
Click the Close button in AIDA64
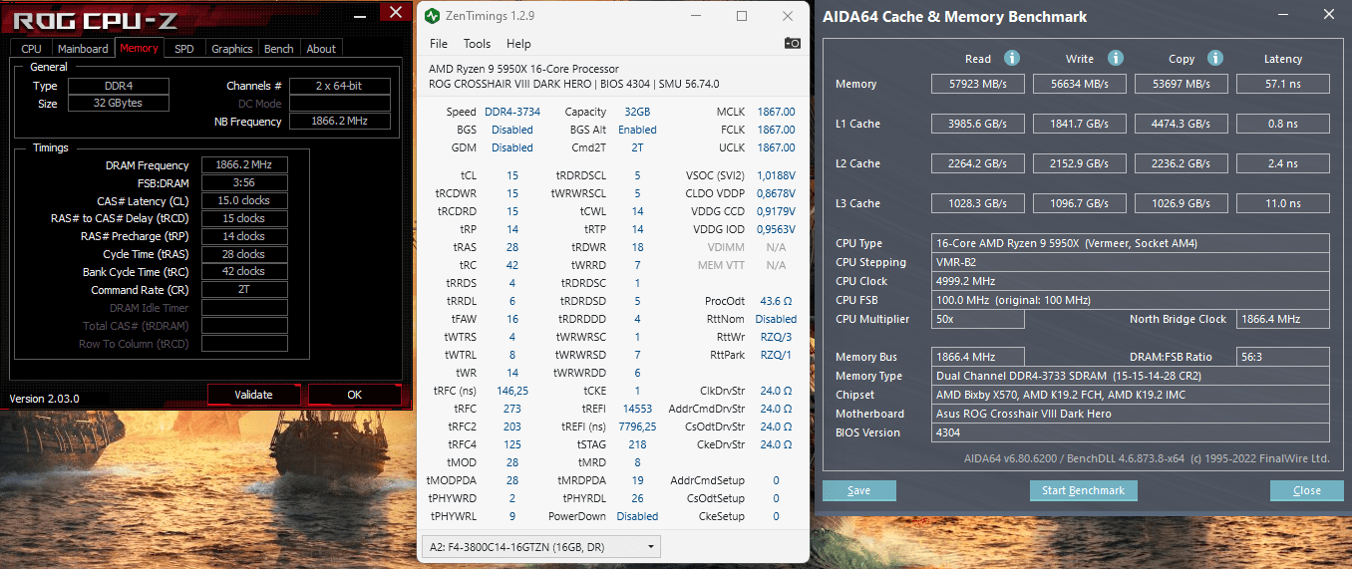click(x=1306, y=490)
